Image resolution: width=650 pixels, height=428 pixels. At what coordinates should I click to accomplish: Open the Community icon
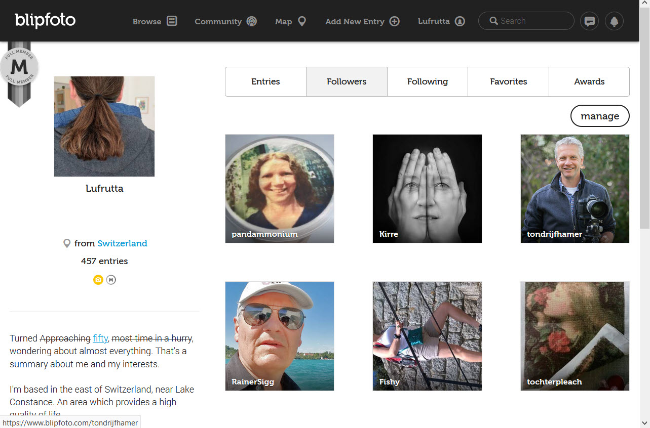click(x=252, y=21)
